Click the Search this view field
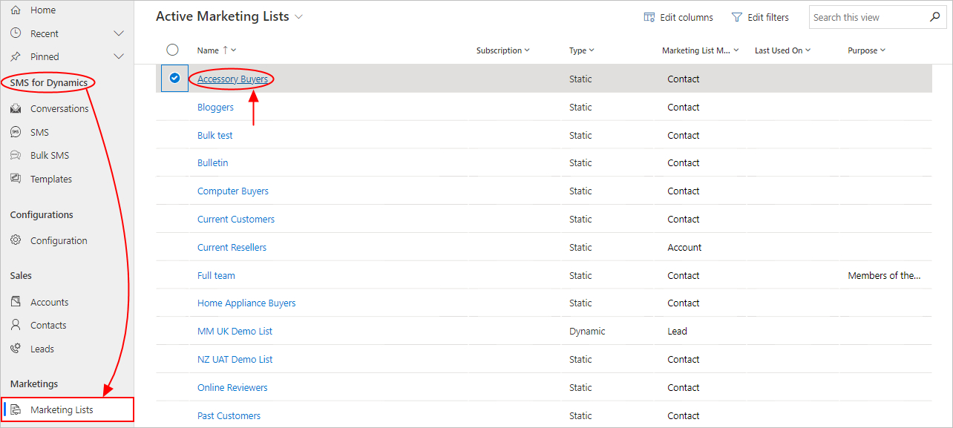 tap(868, 17)
